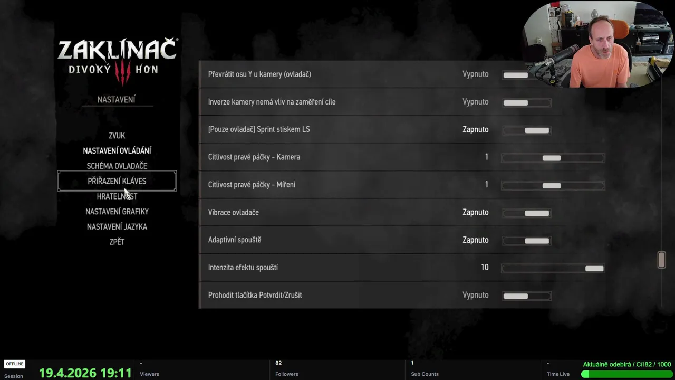Adjust Citlivost pravé páčky Kamera slider
This screenshot has height=380, width=675.
click(x=553, y=158)
